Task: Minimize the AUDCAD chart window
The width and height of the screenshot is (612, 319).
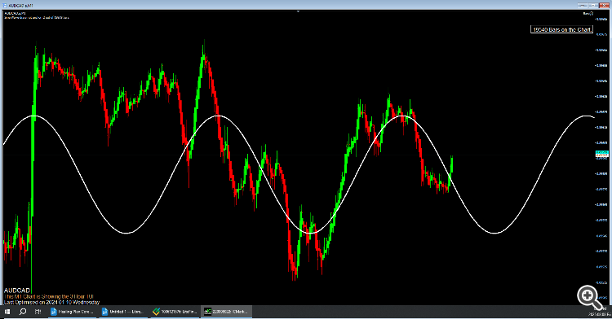Action: point(583,6)
